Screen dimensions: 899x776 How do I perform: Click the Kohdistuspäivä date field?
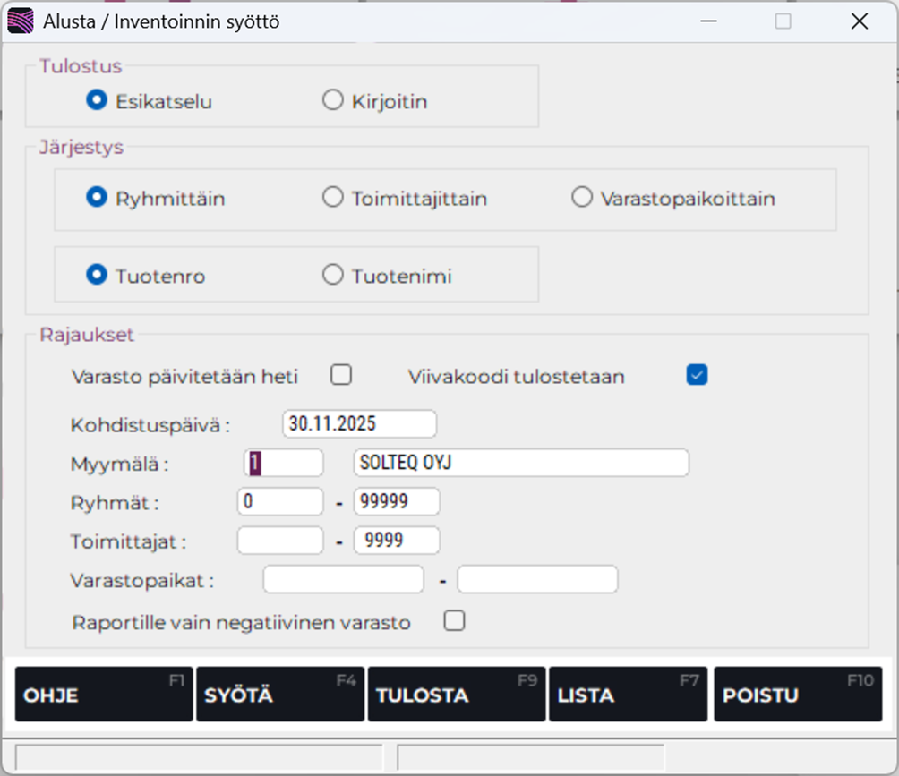click(359, 423)
